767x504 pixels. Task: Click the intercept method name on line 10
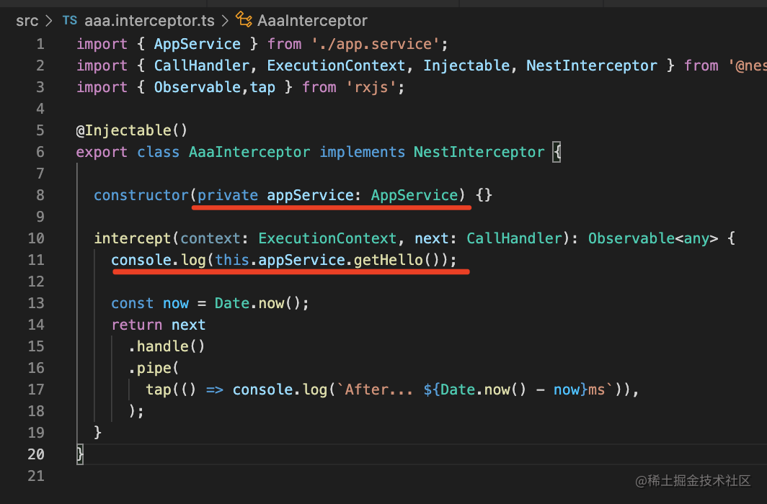coord(133,238)
